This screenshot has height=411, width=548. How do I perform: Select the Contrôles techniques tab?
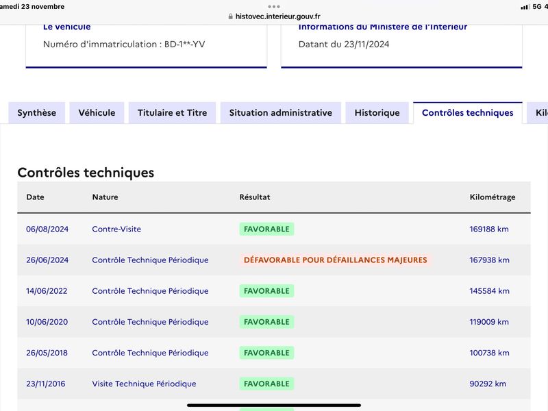point(468,112)
